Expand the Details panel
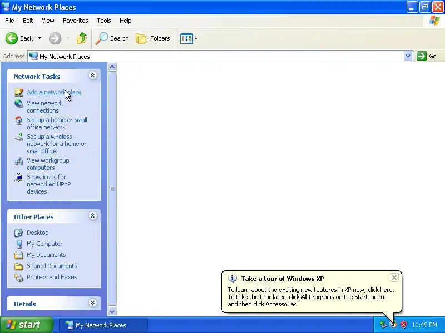The width and height of the screenshot is (445, 333). tap(92, 303)
